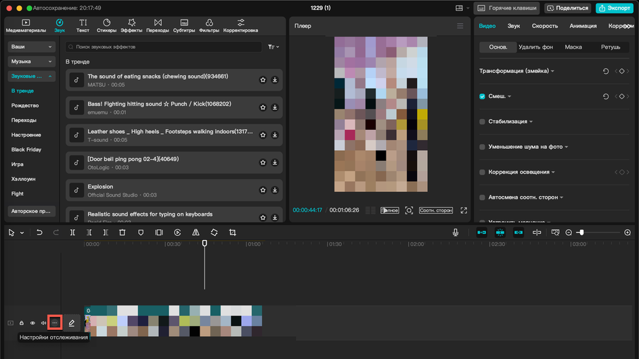The height and width of the screenshot is (359, 639).
Task: Select the Рождество sound category
Action: [x=25, y=105]
